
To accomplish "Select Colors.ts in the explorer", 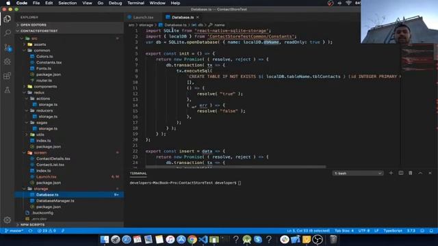I will click(44, 56).
